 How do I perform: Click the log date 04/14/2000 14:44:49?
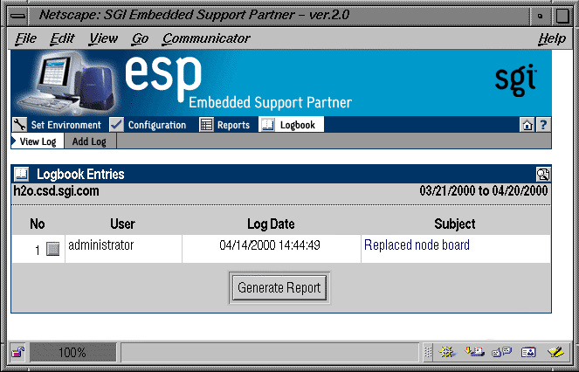tap(270, 245)
